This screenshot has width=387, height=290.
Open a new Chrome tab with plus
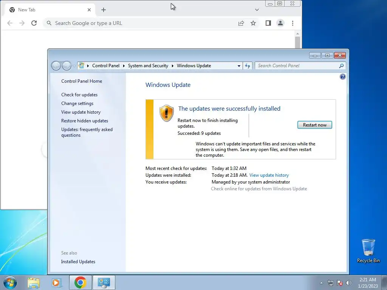point(104,10)
